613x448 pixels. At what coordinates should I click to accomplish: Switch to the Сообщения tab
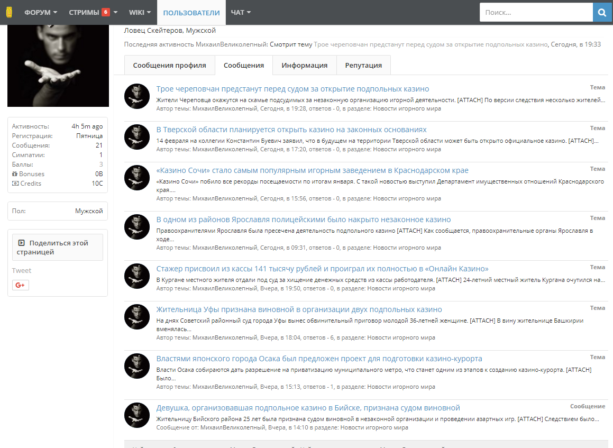[x=243, y=65]
